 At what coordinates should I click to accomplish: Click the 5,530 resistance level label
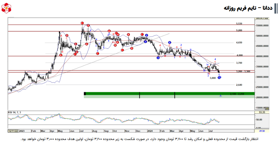(239, 24)
